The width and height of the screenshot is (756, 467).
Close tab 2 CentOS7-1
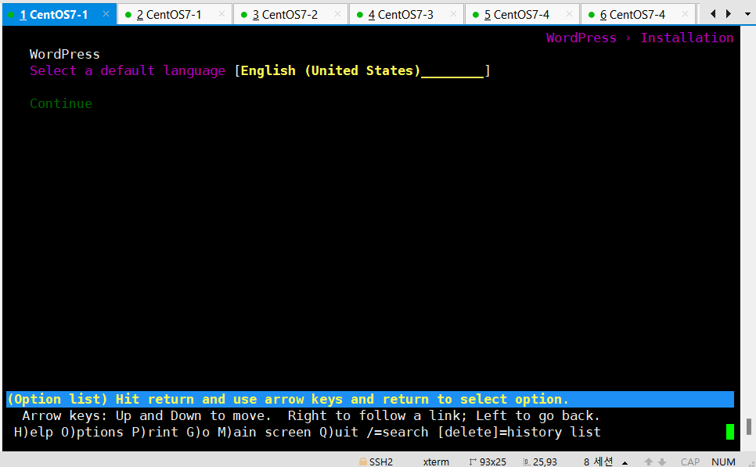[x=221, y=14]
